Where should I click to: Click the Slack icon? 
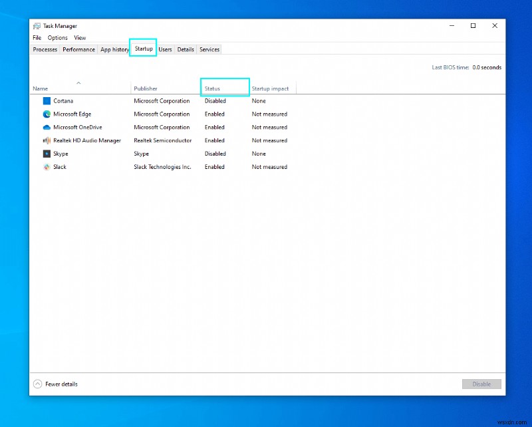pos(45,167)
